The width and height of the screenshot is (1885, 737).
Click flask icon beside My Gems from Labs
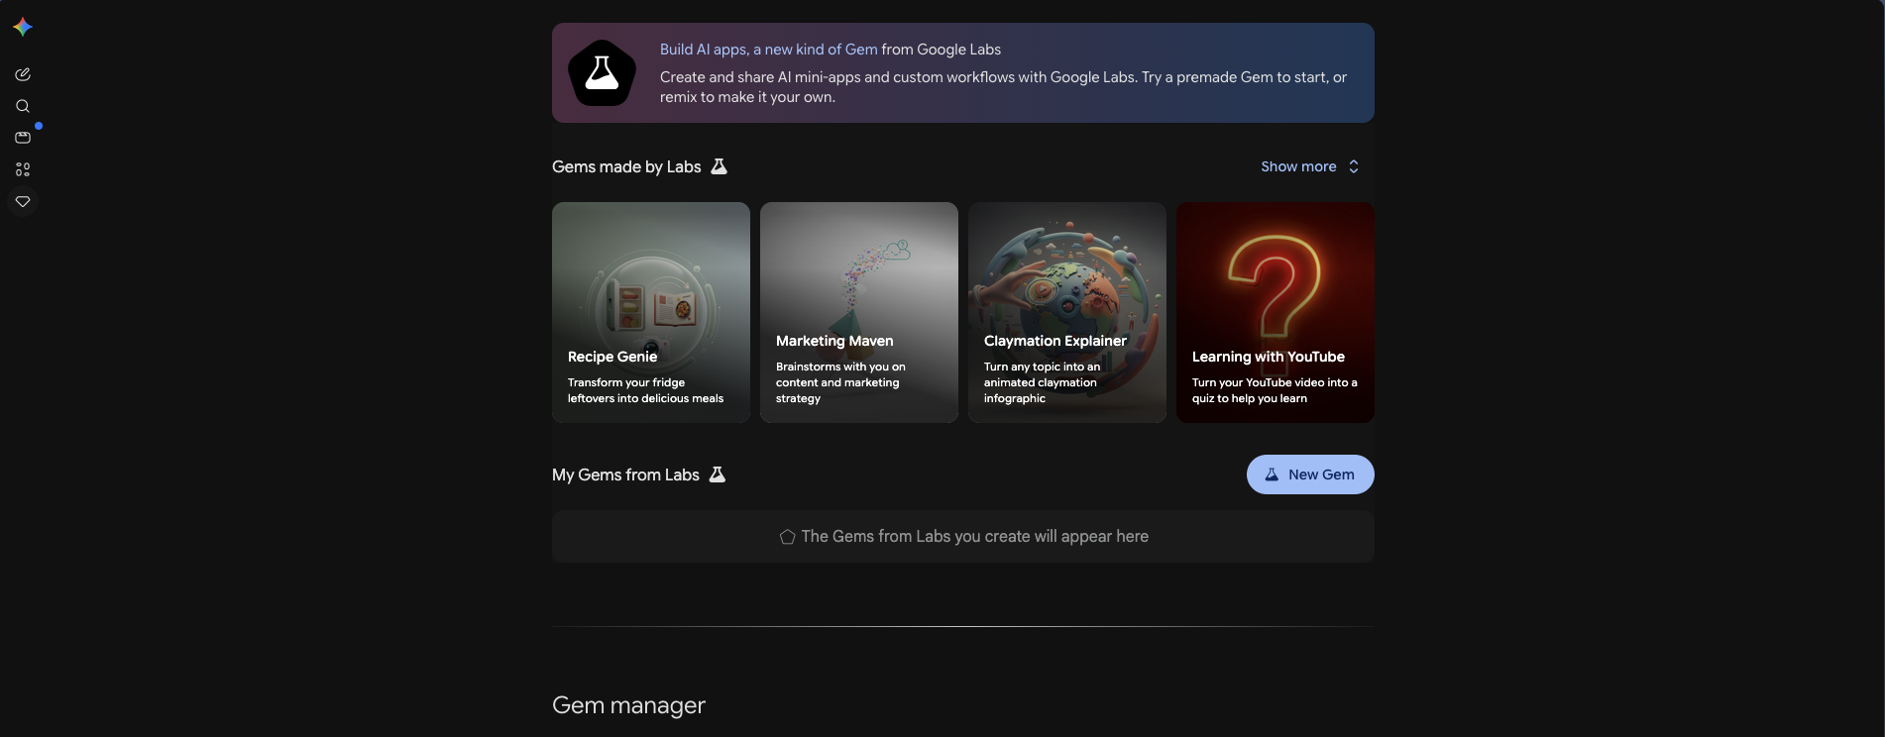718,474
